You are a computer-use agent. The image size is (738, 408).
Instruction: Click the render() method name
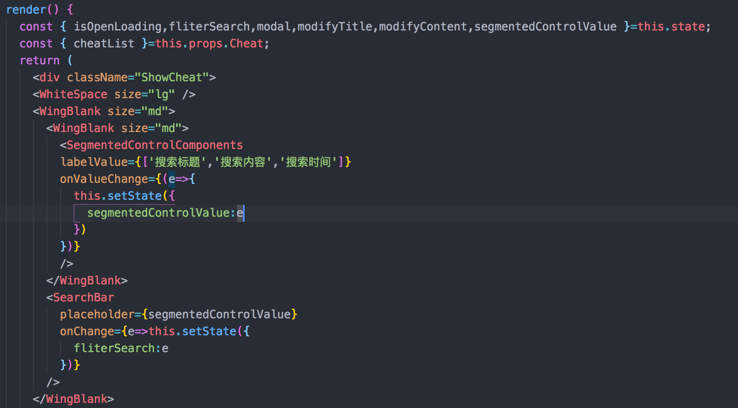pyautogui.click(x=26, y=9)
